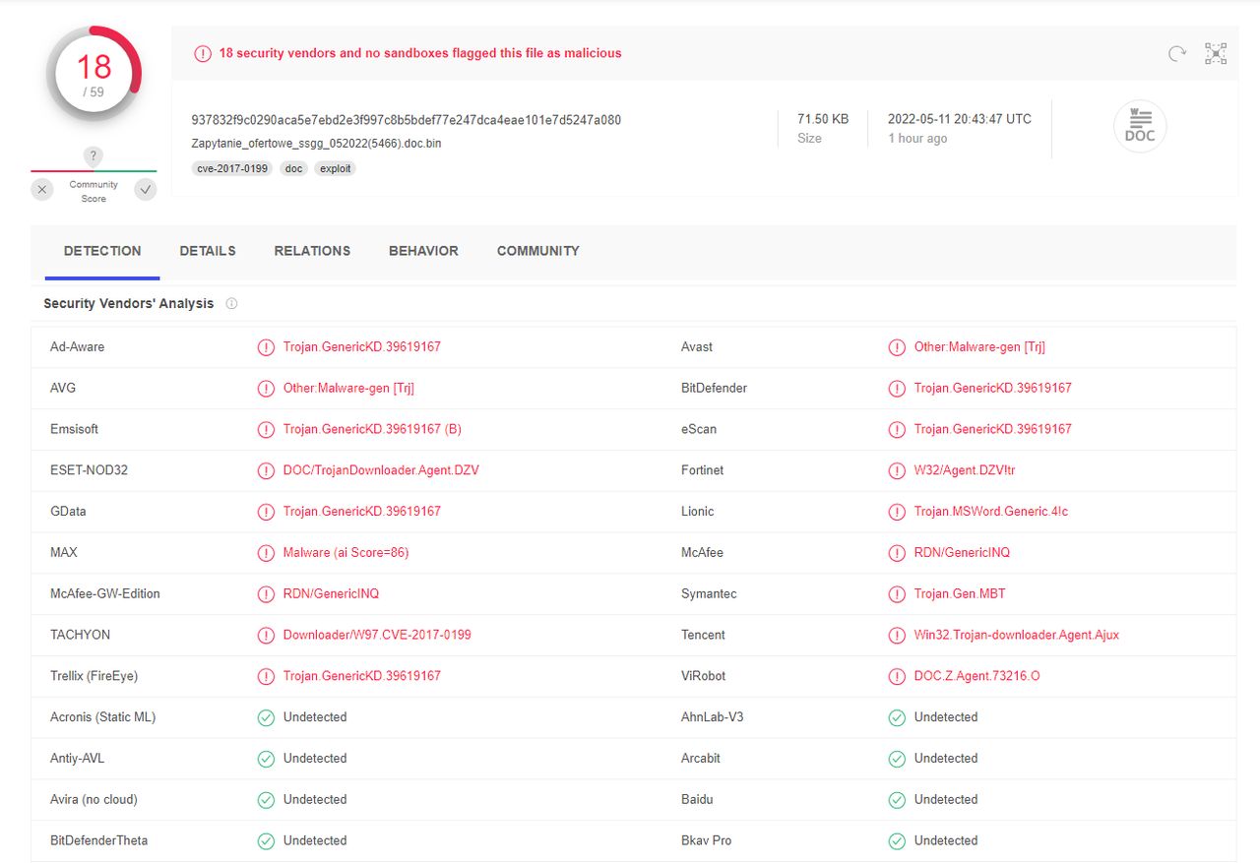Click Downloader/W97.CVE-2017-0199 detection name

tap(377, 635)
